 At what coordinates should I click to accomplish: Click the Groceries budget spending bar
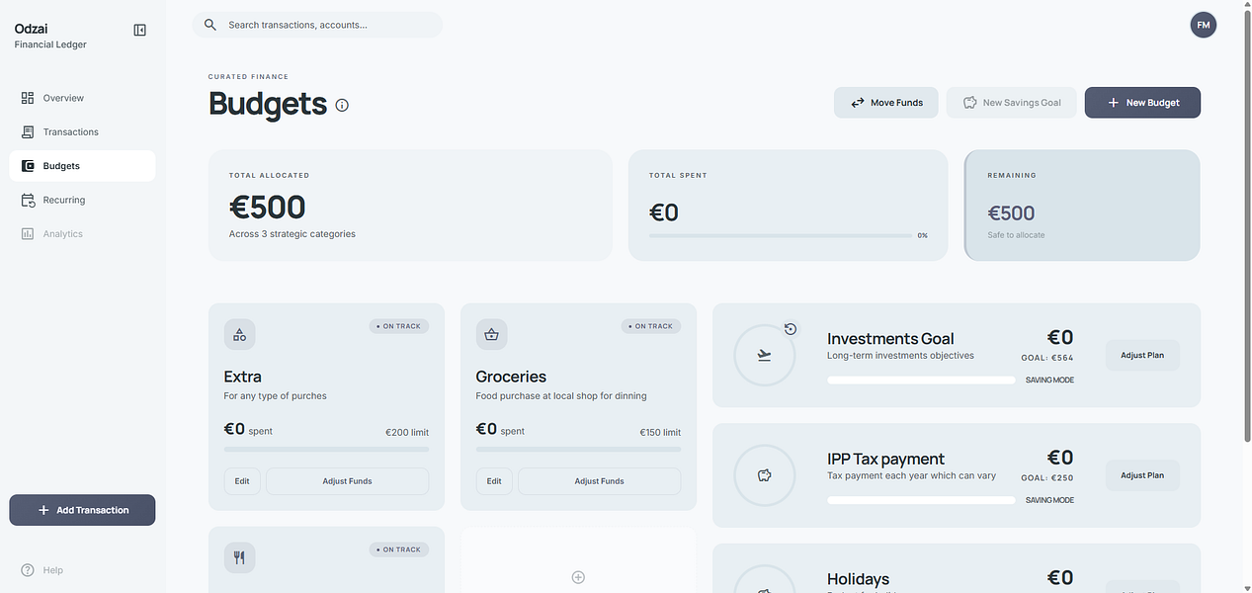tap(578, 450)
